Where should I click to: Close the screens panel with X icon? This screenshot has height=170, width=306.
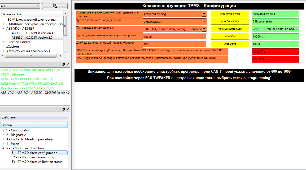coord(68,109)
